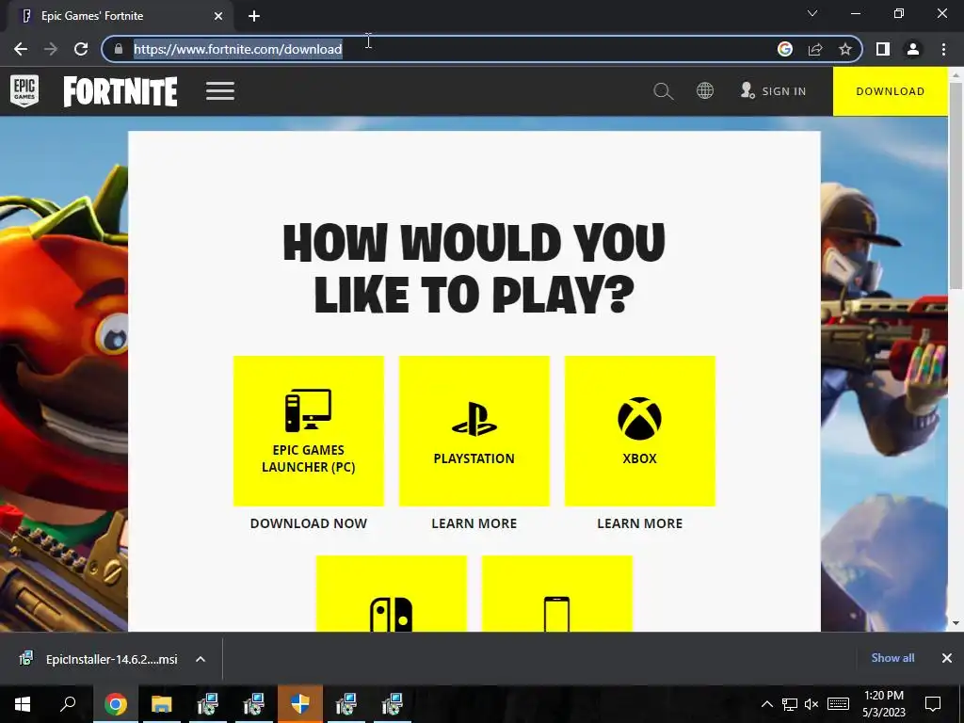Open network status tray icon
The image size is (964, 723).
click(790, 704)
